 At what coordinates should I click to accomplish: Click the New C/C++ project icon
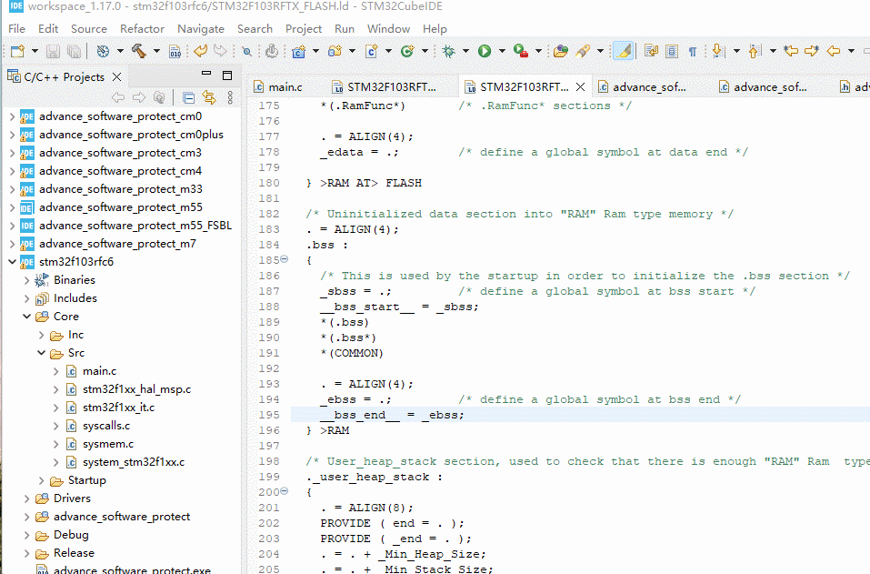tap(299, 52)
